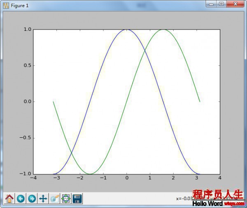This screenshot has height=208, width=247.
Task: Minimize the Figure 1 window
Action: coord(211,4)
